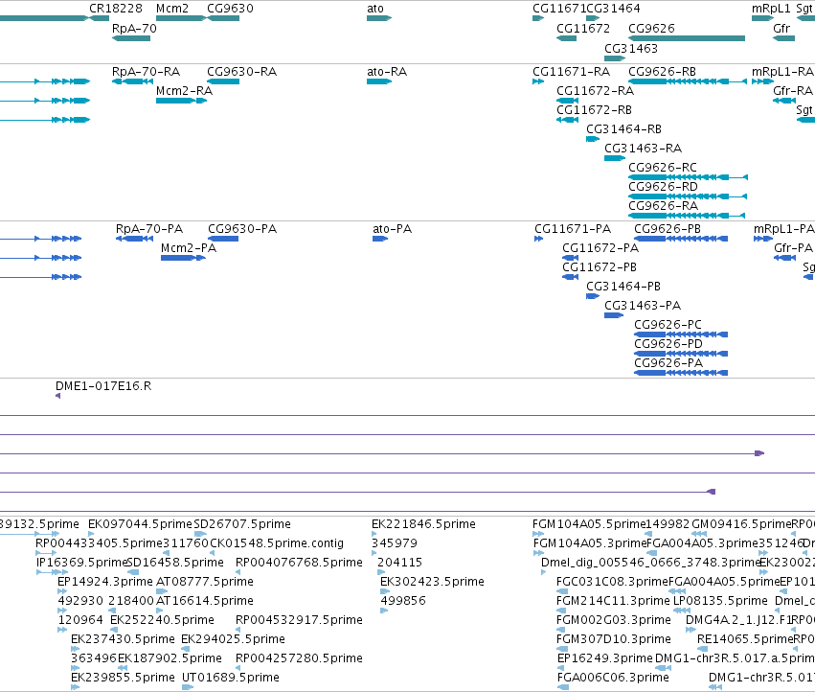Click the CG11672 gene label
Viewport: 815px width, 692px height.
tap(583, 28)
